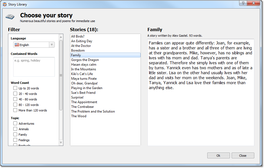264x168 pixels.
Task: Check the 'Up to 20 words' filter
Action: pos(15,88)
